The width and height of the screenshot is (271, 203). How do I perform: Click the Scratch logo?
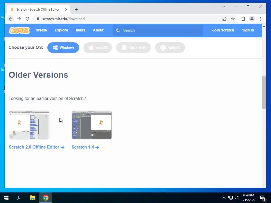pyautogui.click(x=19, y=30)
